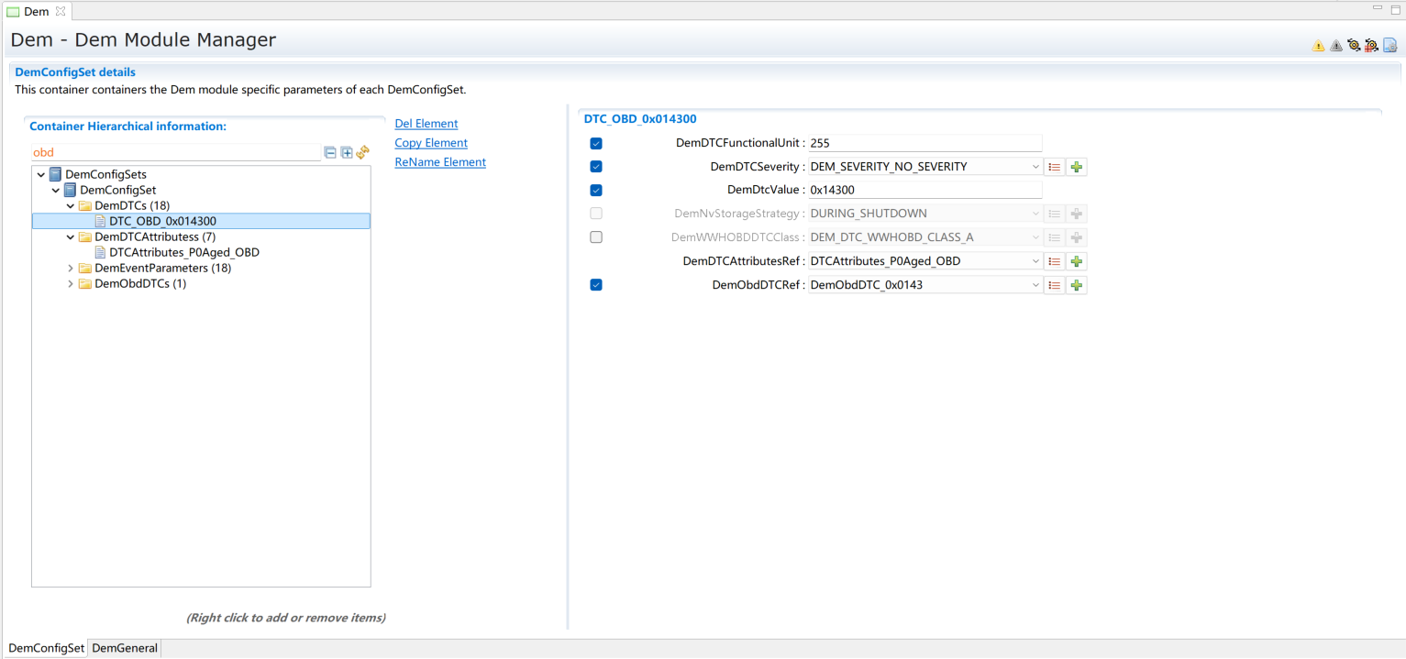Click the gray warning triangle toolbar icon
The width and height of the screenshot is (1406, 659).
click(1335, 45)
